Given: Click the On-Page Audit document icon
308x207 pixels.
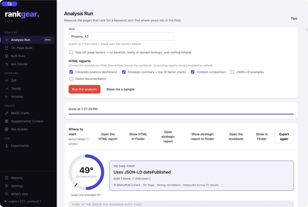Looking at the screenshot, I should pyautogui.click(x=7, y=48).
